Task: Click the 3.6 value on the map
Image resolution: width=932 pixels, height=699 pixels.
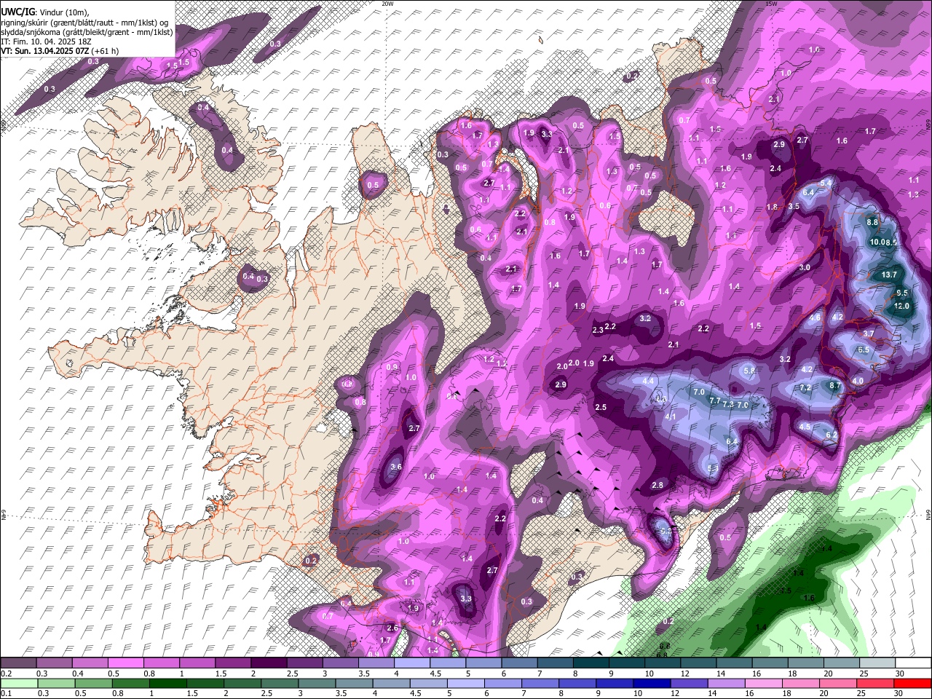Action: click(396, 467)
